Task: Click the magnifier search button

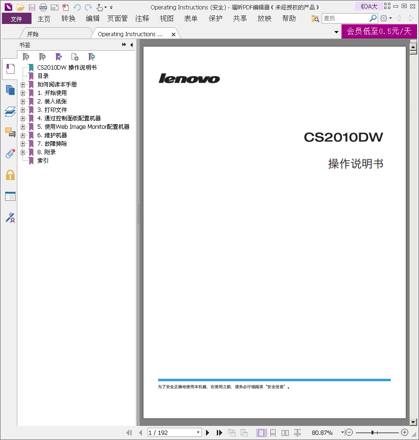Action: coord(373,18)
